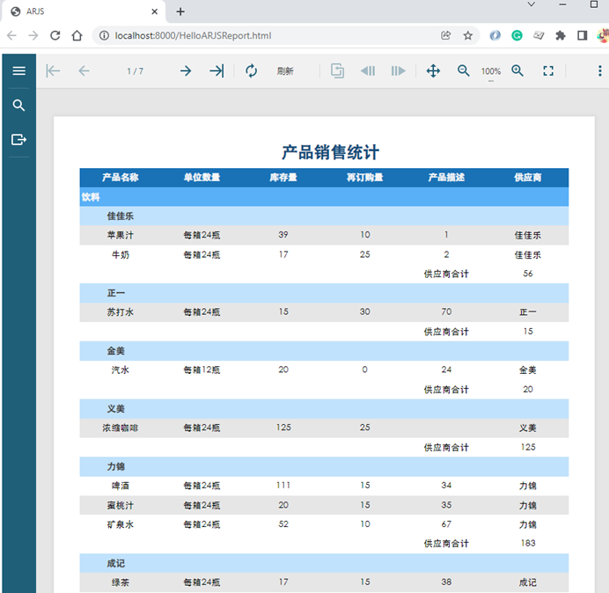
Task: Go to the browser home page
Action: [x=77, y=36]
